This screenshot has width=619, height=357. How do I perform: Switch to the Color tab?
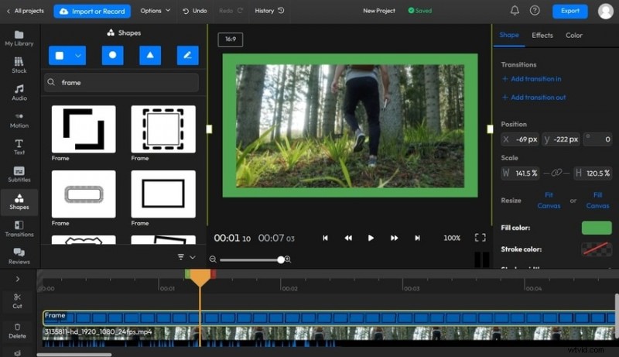point(573,36)
